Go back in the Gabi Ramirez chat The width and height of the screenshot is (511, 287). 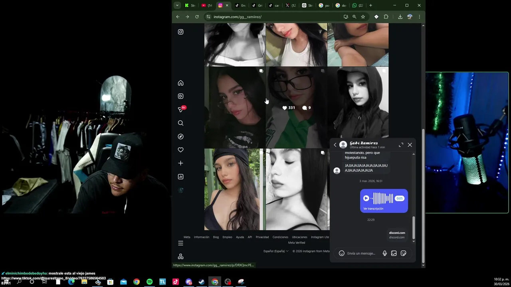[x=335, y=145]
